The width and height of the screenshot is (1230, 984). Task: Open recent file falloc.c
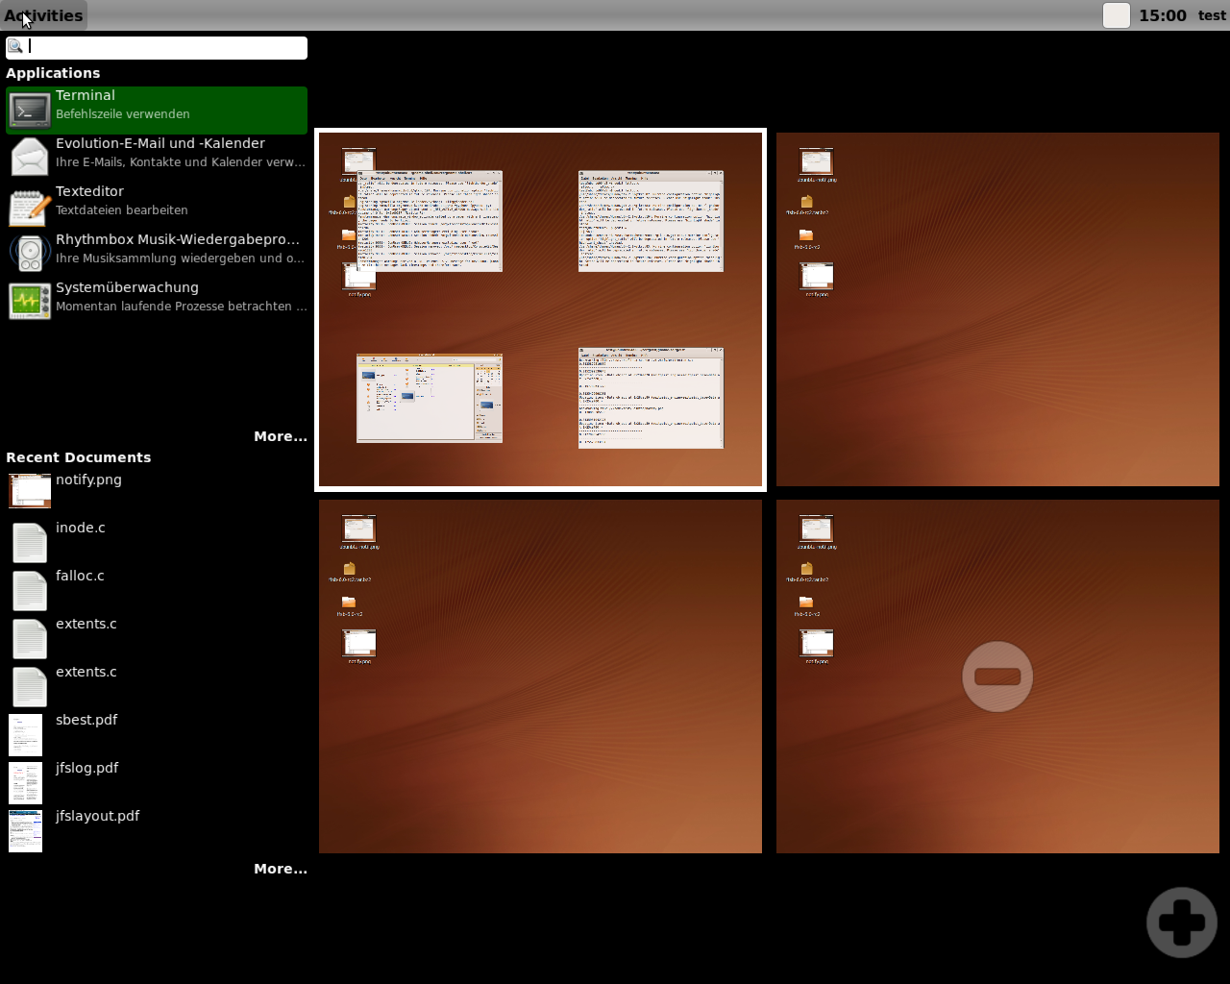(x=157, y=591)
